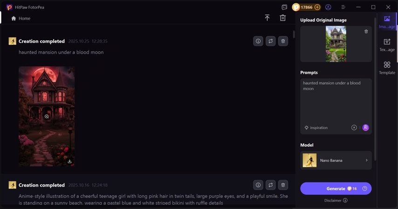Remove the uploaded original image
Viewport: 398px width, 209px height.
[366, 32]
